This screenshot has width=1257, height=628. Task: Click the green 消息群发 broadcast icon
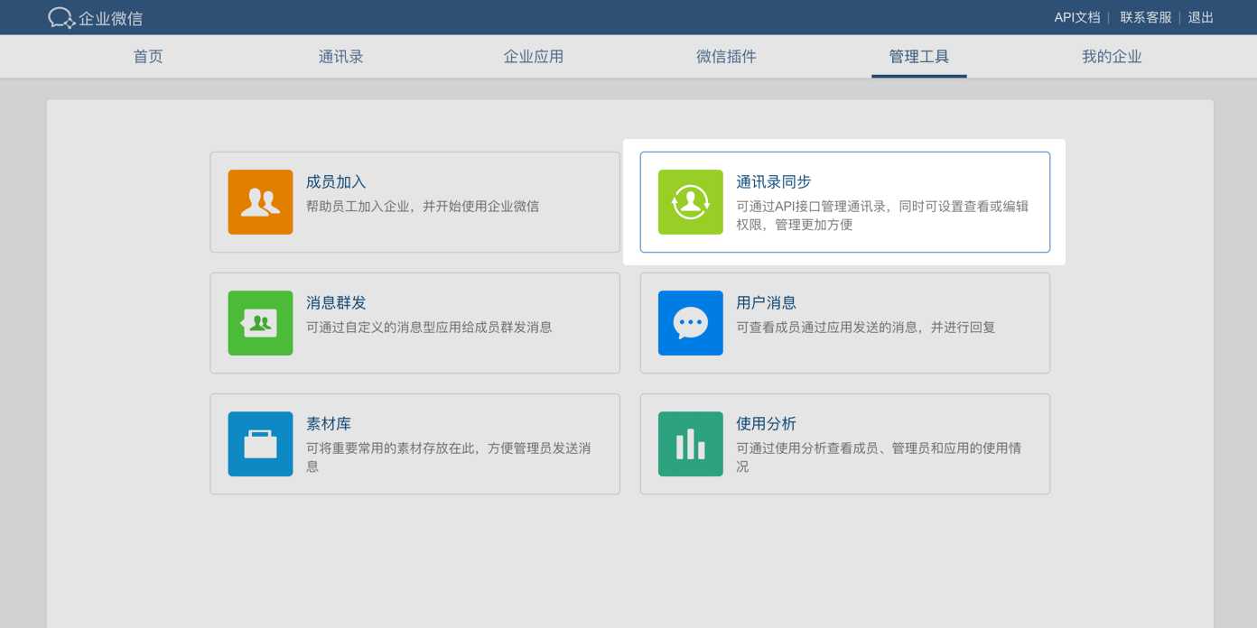[260, 323]
